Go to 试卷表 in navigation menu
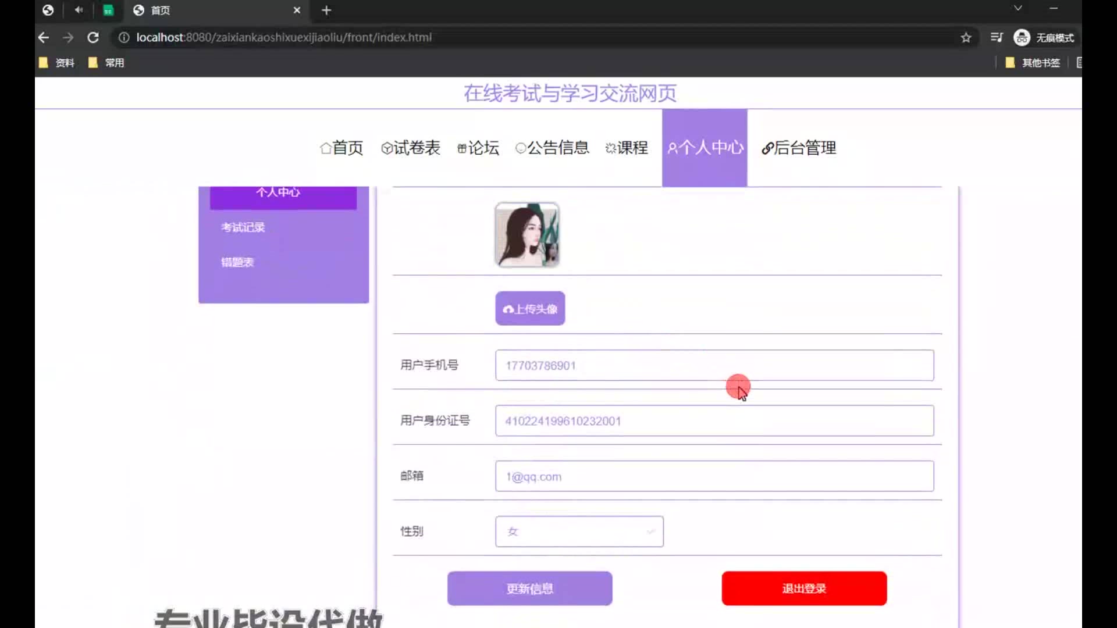Image resolution: width=1117 pixels, height=628 pixels. pyautogui.click(x=411, y=148)
